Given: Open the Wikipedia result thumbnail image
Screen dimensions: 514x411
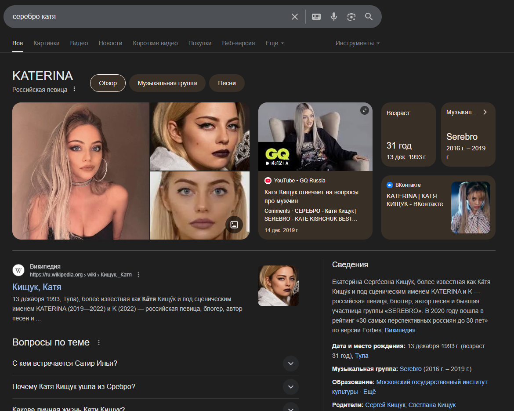Looking at the screenshot, I should tap(279, 286).
